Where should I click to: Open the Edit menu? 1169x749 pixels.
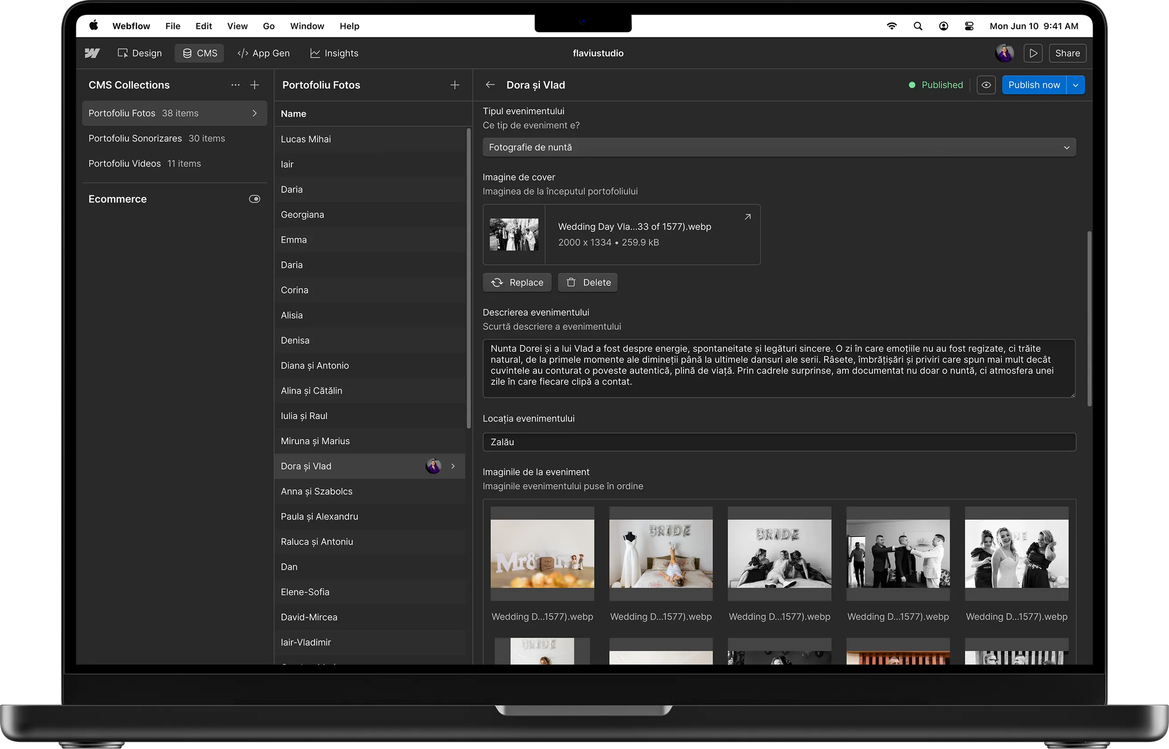(203, 26)
